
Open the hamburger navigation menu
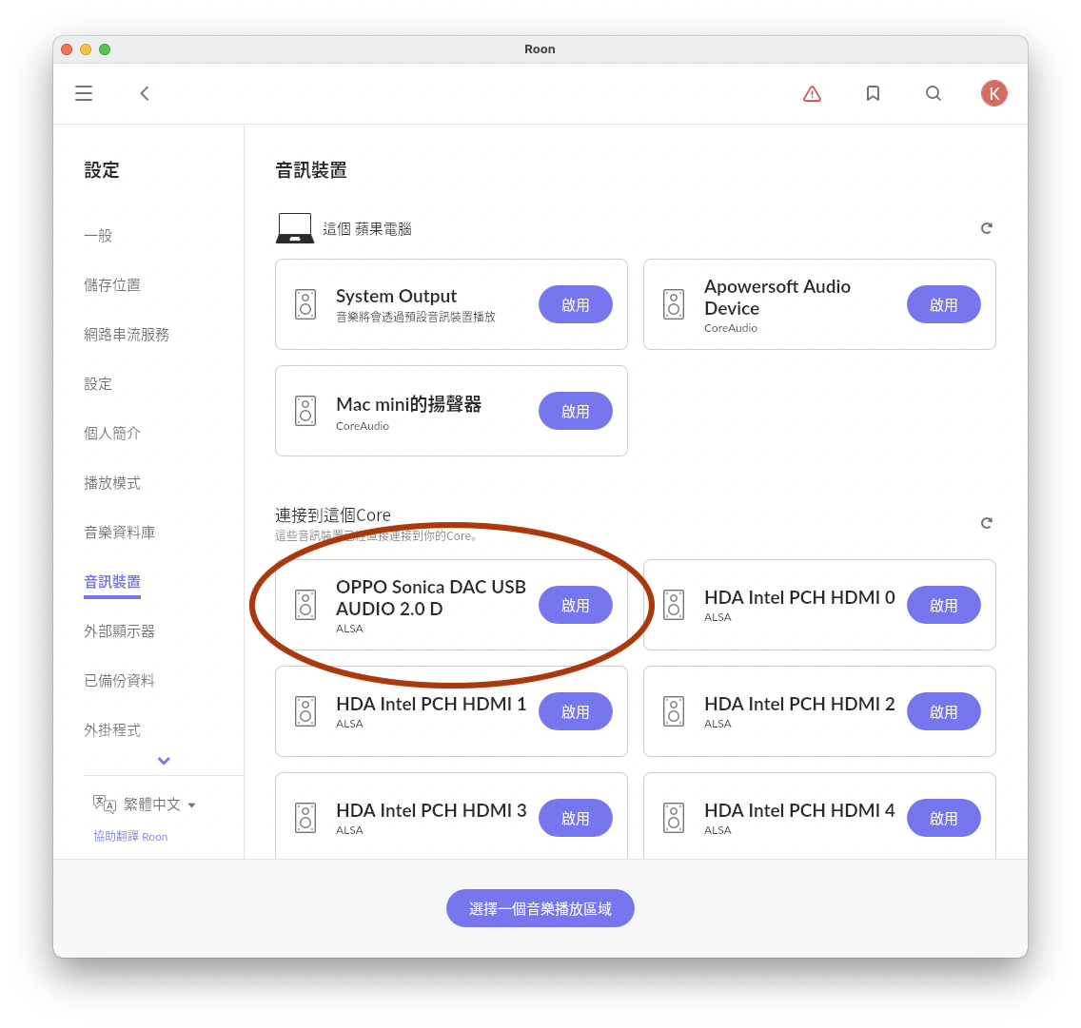click(x=84, y=93)
